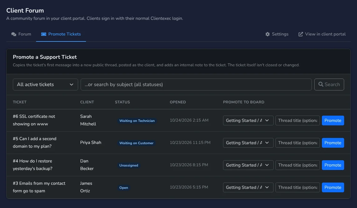Focus the search by subject field
The image size is (357, 208).
tap(196, 85)
